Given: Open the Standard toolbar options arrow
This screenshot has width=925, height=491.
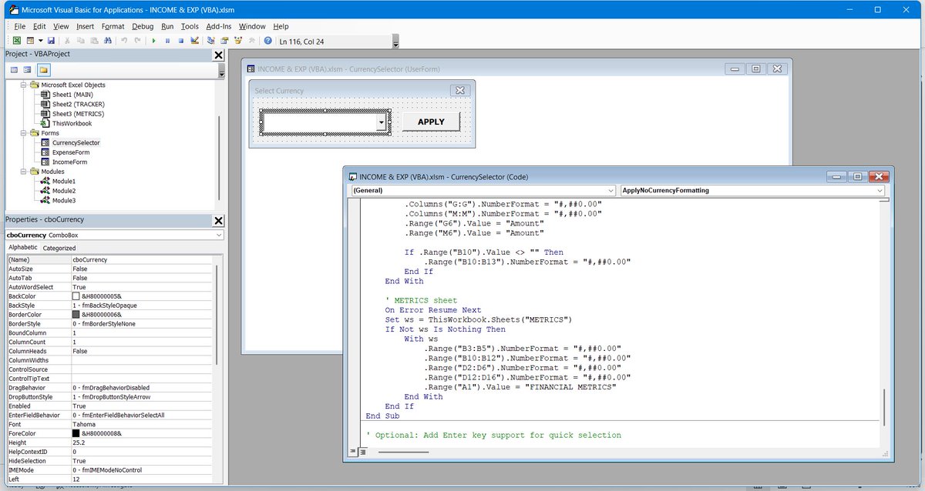Looking at the screenshot, I should point(396,43).
